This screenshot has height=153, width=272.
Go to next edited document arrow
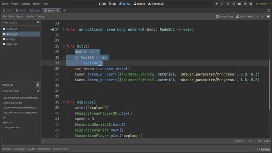(x=262, y=17)
